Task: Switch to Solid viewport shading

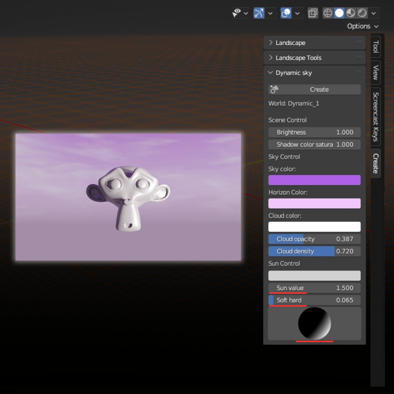Action: [x=339, y=13]
